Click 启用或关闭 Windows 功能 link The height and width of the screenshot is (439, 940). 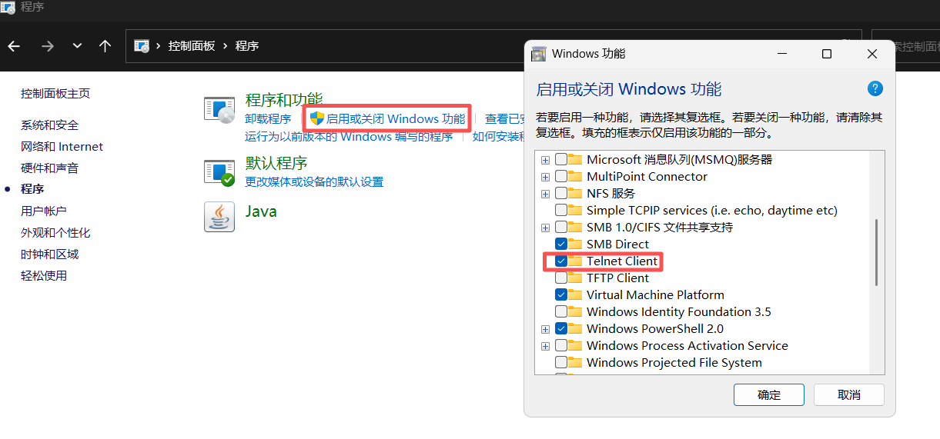396,119
